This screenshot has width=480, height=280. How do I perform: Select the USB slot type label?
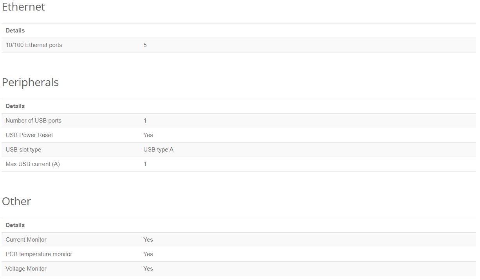23,150
